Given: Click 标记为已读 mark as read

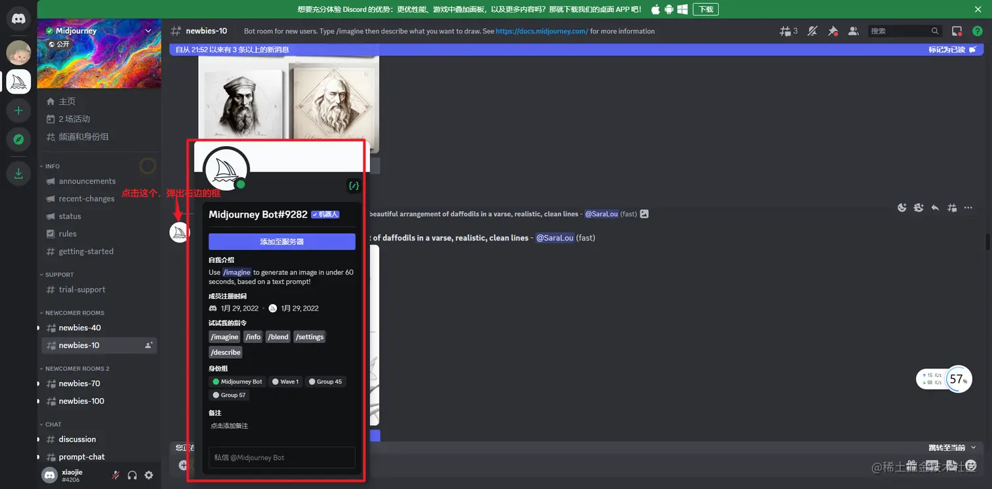Looking at the screenshot, I should [952, 50].
